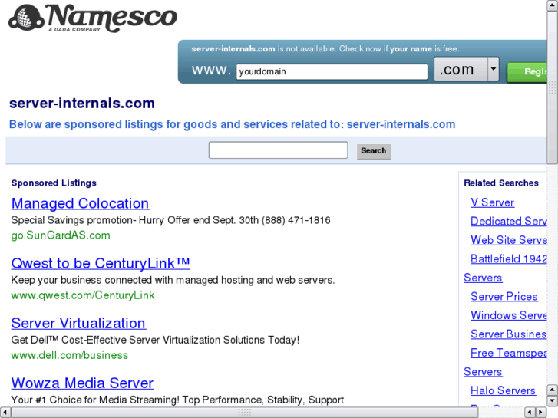Select Halo Servers related search
558x418 pixels.
pos(503,390)
